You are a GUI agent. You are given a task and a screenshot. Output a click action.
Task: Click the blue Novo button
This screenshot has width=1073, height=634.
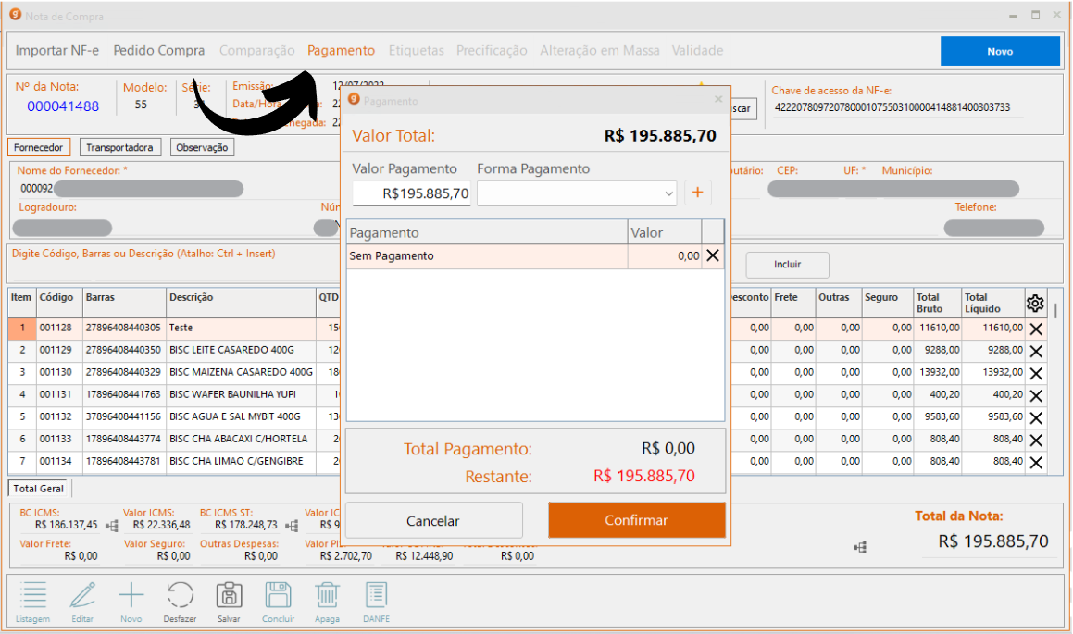point(1000,52)
